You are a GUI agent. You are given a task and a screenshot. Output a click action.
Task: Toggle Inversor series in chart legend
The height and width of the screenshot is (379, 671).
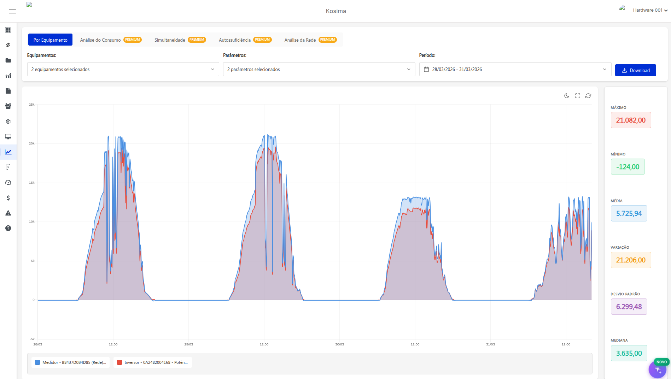coord(153,362)
